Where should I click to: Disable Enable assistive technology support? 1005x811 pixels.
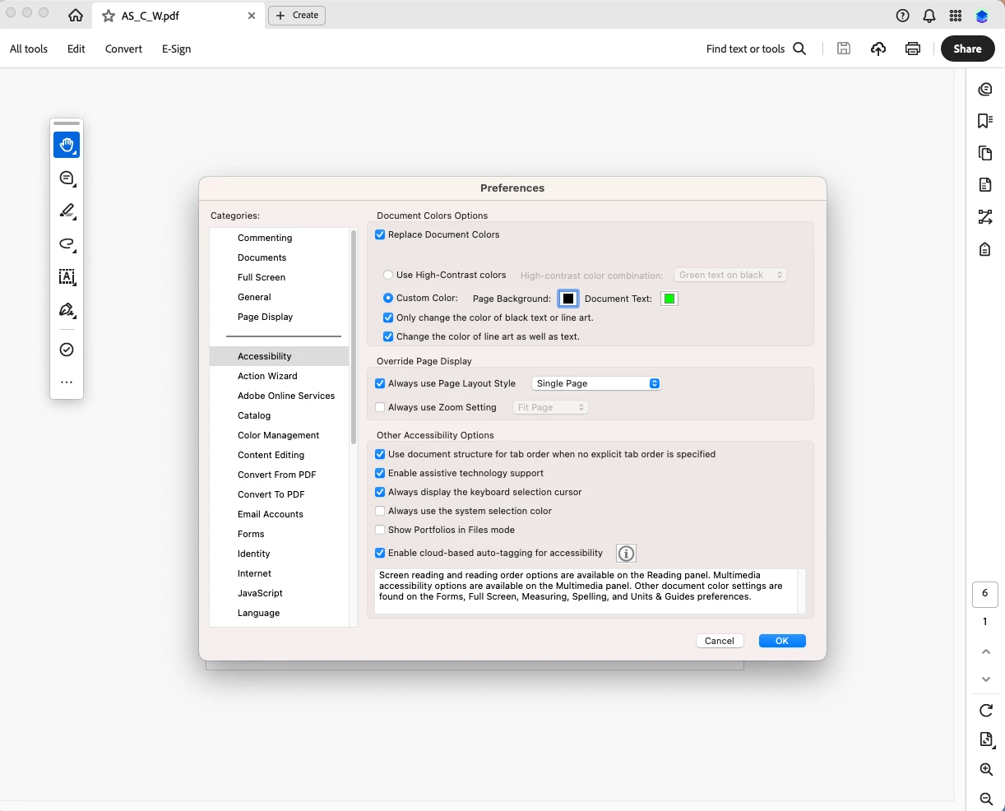[380, 473]
